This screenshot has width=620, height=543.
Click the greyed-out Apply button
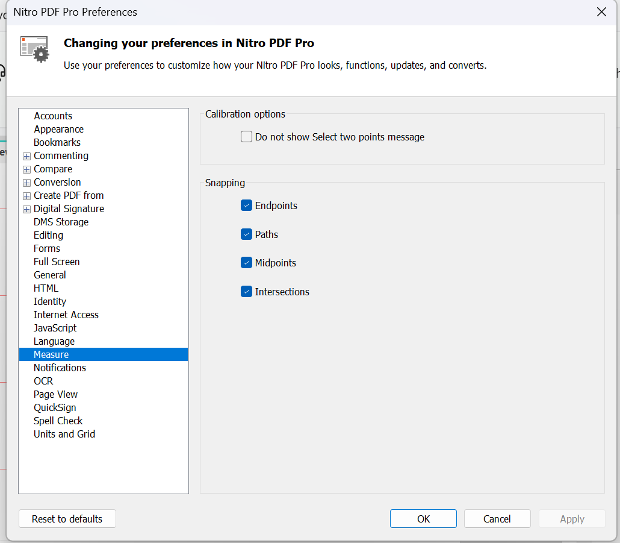572,519
